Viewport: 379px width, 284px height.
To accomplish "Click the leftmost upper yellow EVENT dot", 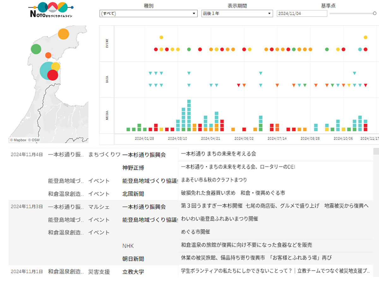I will pos(161,37).
